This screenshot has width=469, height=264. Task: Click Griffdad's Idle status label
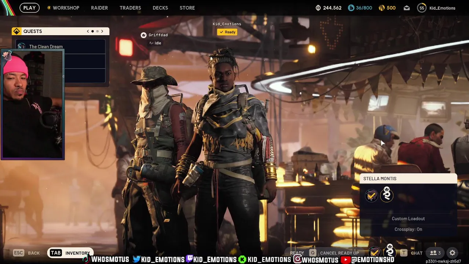(155, 43)
